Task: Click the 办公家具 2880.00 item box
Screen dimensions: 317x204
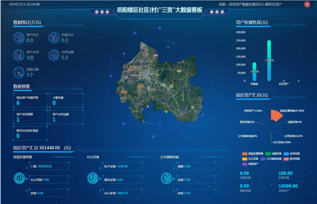Action: click(x=122, y=193)
